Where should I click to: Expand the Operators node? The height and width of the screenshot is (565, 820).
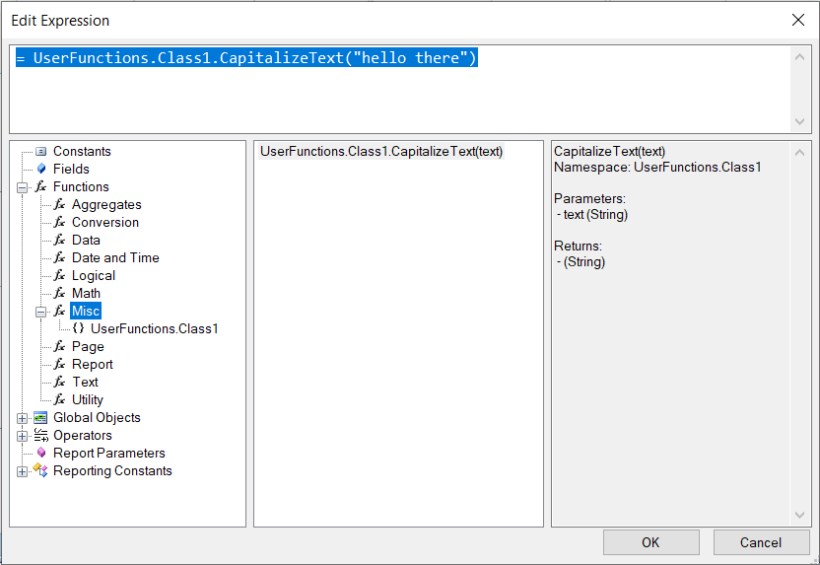[22, 436]
